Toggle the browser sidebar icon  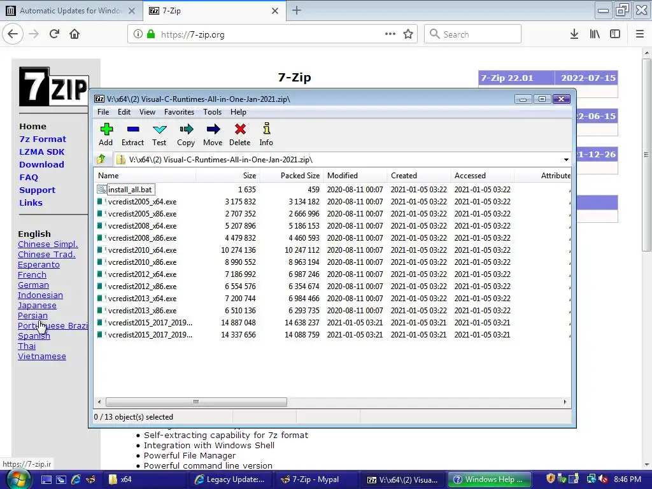click(x=615, y=34)
